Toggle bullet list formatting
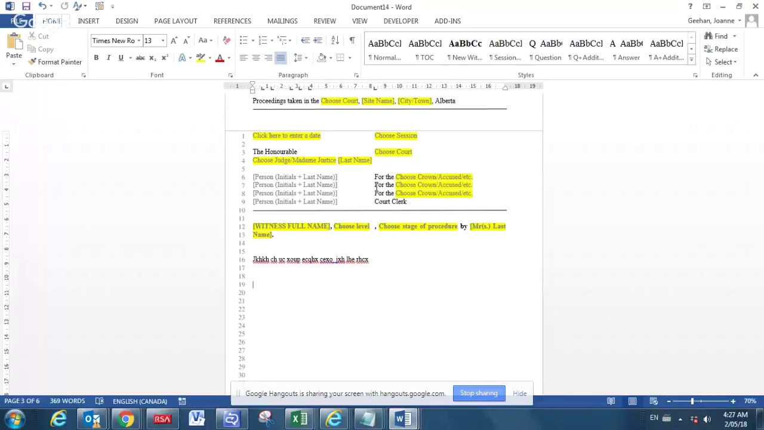This screenshot has height=430, width=764. click(244, 41)
